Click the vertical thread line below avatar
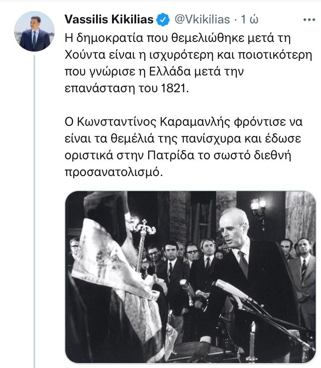This screenshot has height=368, width=321. tap(34, 211)
